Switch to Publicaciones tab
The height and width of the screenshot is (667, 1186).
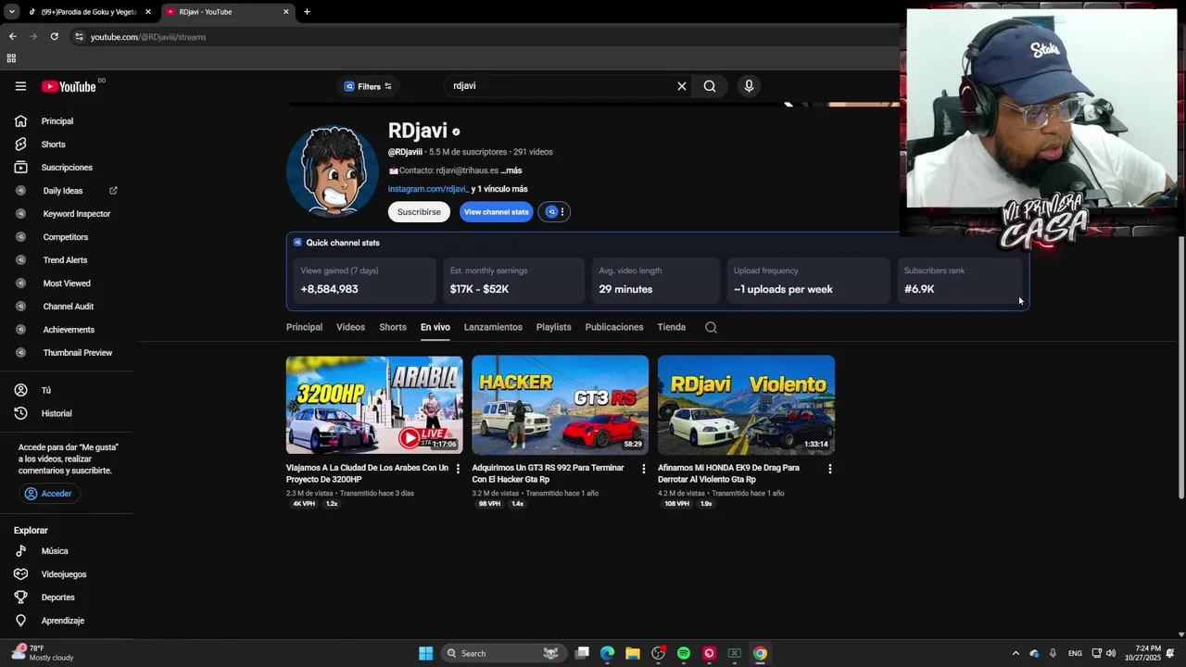click(614, 327)
